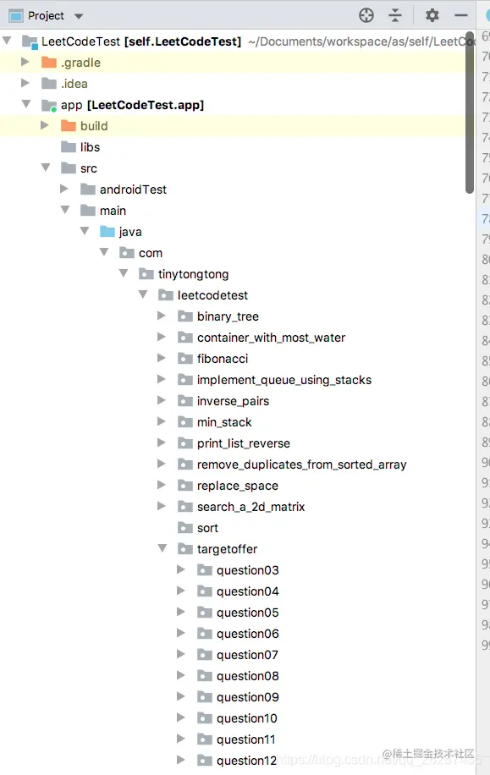Collapse the LeetCodeTest root node

click(7, 40)
